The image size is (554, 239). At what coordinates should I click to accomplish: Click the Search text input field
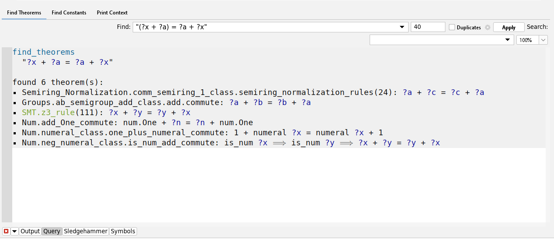[x=438, y=40]
